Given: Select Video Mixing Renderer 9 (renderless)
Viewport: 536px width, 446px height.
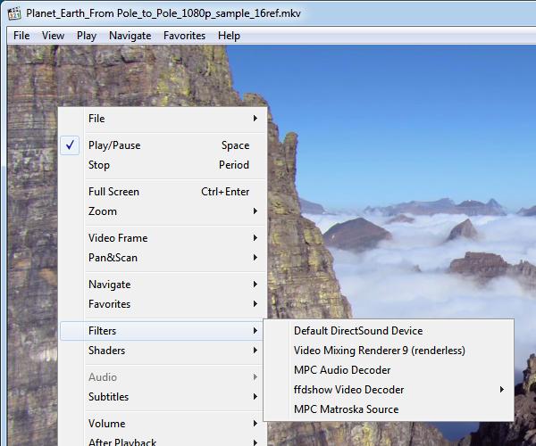Looking at the screenshot, I should click(x=389, y=351).
